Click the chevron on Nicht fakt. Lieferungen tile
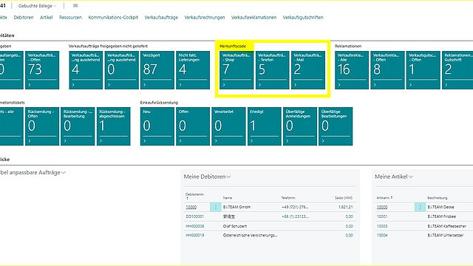 [180, 85]
